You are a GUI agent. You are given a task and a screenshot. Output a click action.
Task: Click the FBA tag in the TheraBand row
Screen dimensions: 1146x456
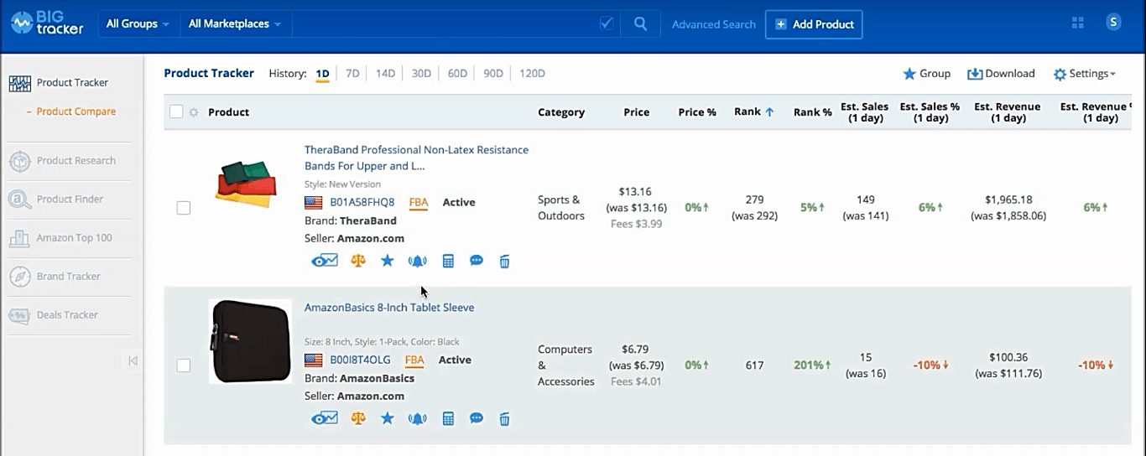coord(419,203)
